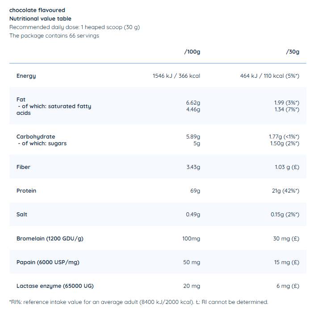Screen dimensions: 317x312
Task: Select the /100g column header
Action: (x=192, y=52)
